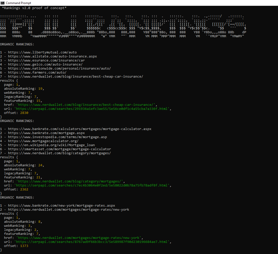Image resolution: width=278 pixels, height=254 pixels.
Task: Click the Command Prompt window title text
Action: 18,3
